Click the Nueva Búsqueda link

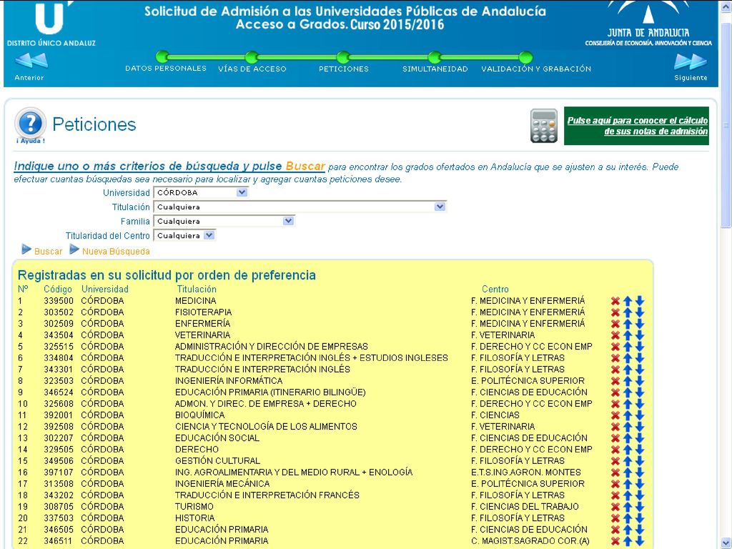click(117, 252)
